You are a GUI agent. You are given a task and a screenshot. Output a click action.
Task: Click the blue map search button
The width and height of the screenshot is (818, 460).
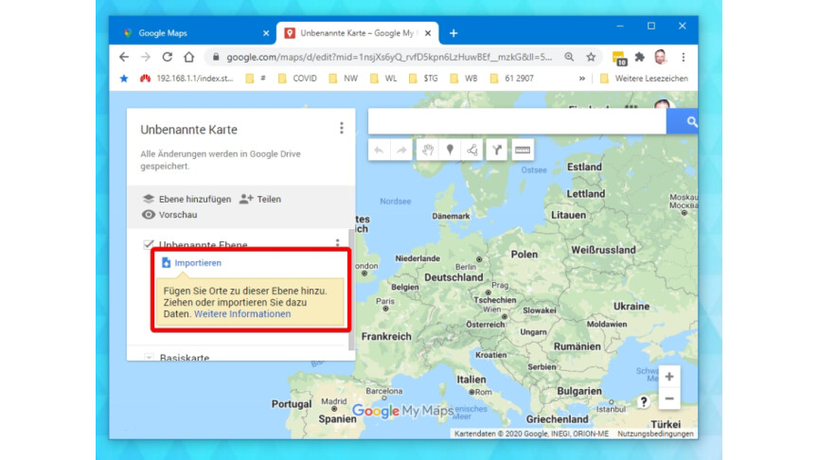[x=683, y=121]
